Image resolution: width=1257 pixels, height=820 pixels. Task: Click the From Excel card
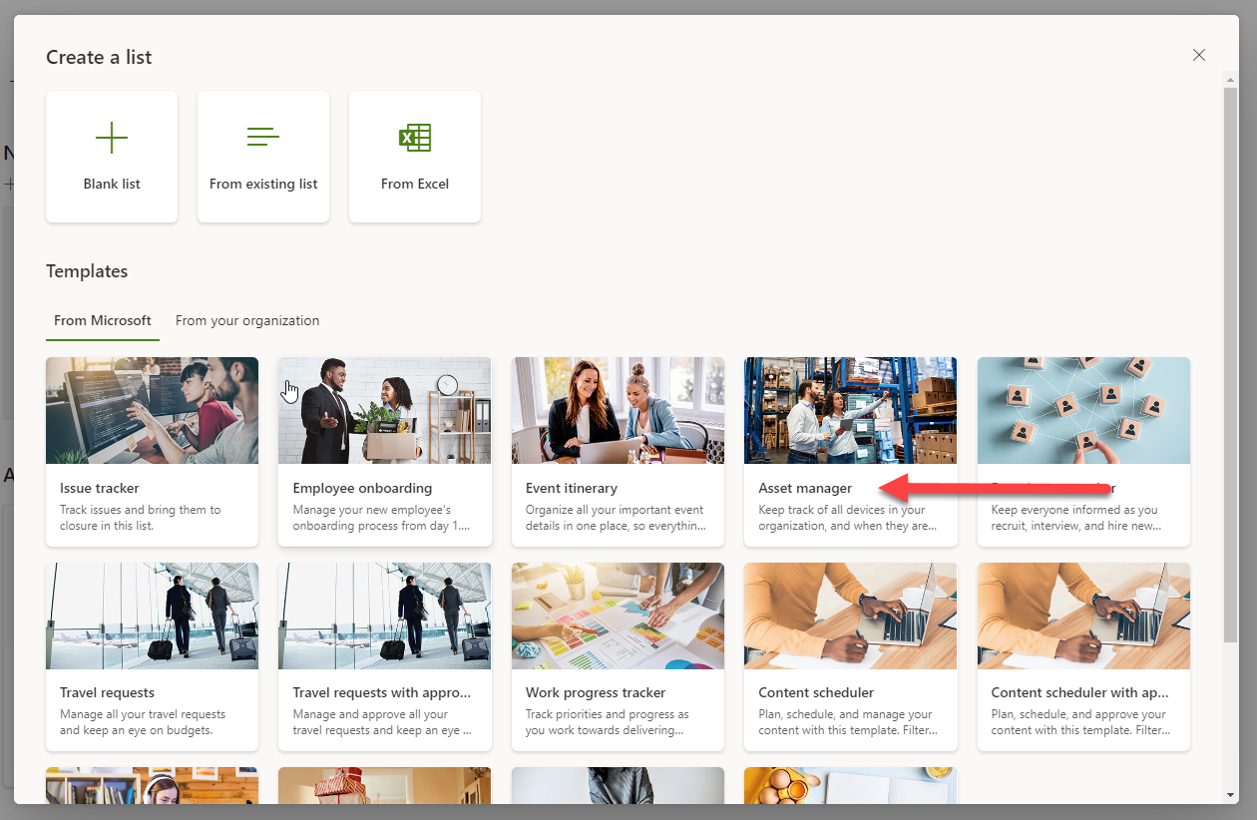tap(414, 156)
